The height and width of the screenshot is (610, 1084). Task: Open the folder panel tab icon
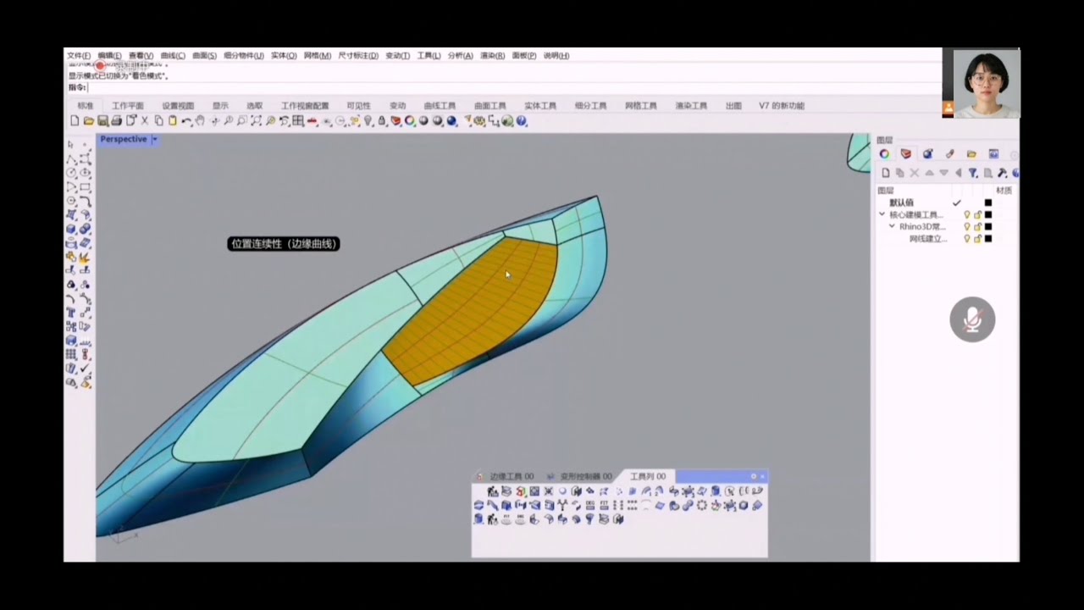971,154
